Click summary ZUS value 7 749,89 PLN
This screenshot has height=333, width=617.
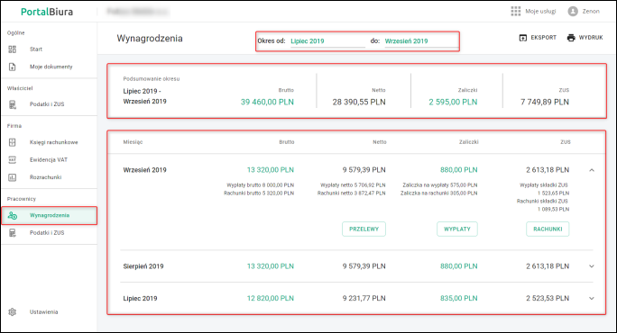pos(545,102)
